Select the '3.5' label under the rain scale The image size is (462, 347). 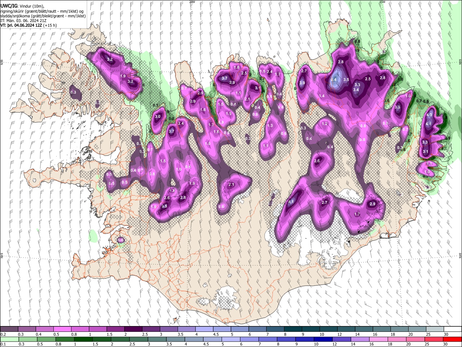tap(169, 344)
